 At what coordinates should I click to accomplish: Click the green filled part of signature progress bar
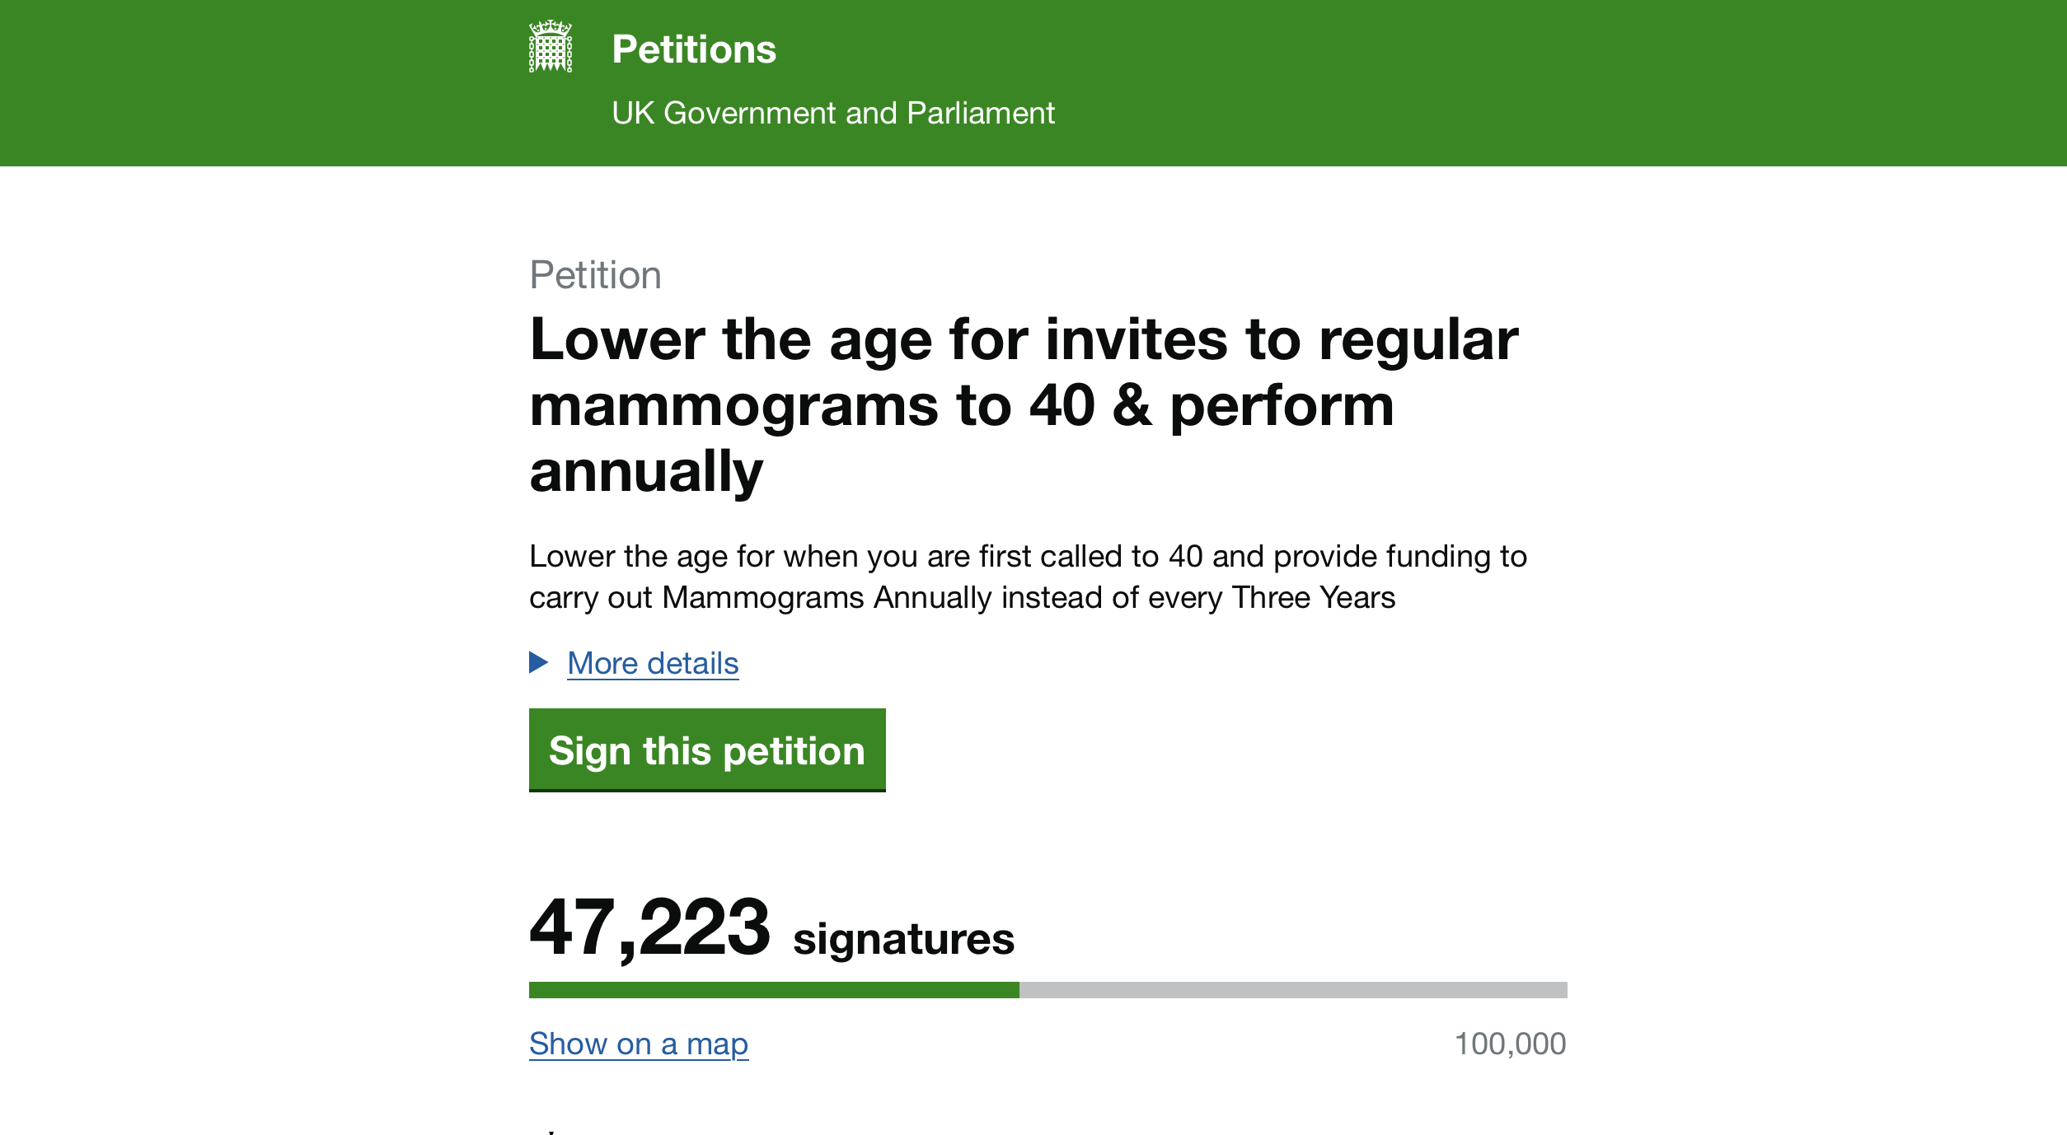coord(773,989)
